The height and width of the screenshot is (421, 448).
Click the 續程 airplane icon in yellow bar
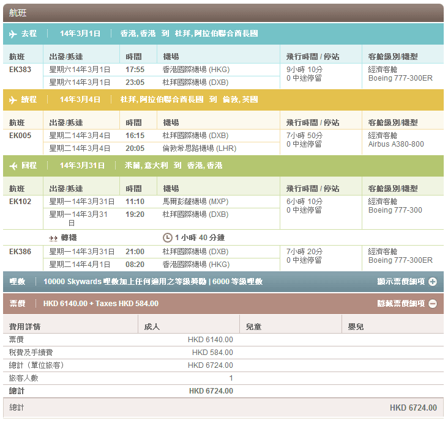click(13, 100)
